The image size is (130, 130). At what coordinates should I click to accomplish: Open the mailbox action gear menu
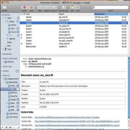click(10, 128)
